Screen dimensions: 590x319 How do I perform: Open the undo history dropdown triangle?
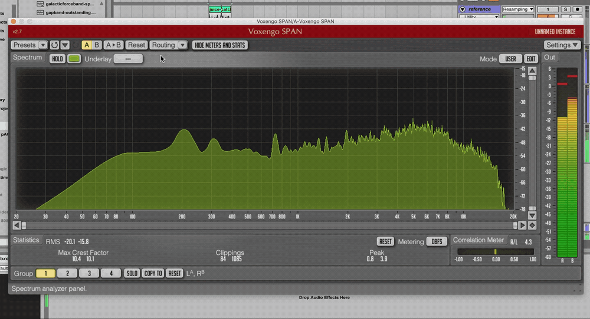65,45
